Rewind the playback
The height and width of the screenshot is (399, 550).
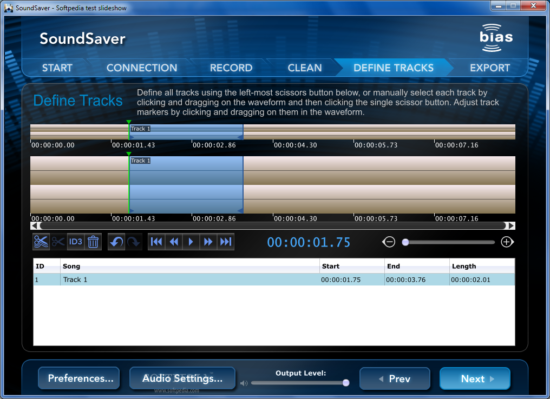click(174, 242)
